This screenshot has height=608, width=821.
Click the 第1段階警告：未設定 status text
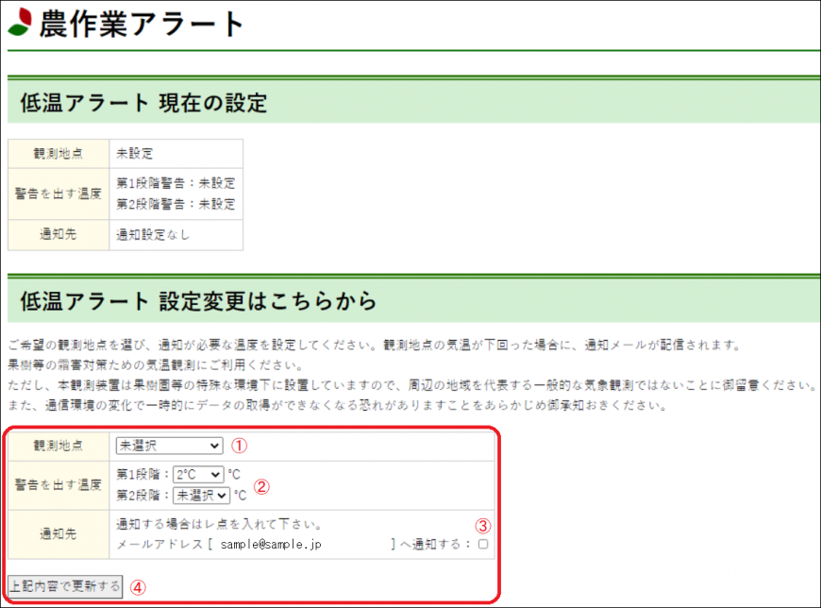point(176,183)
